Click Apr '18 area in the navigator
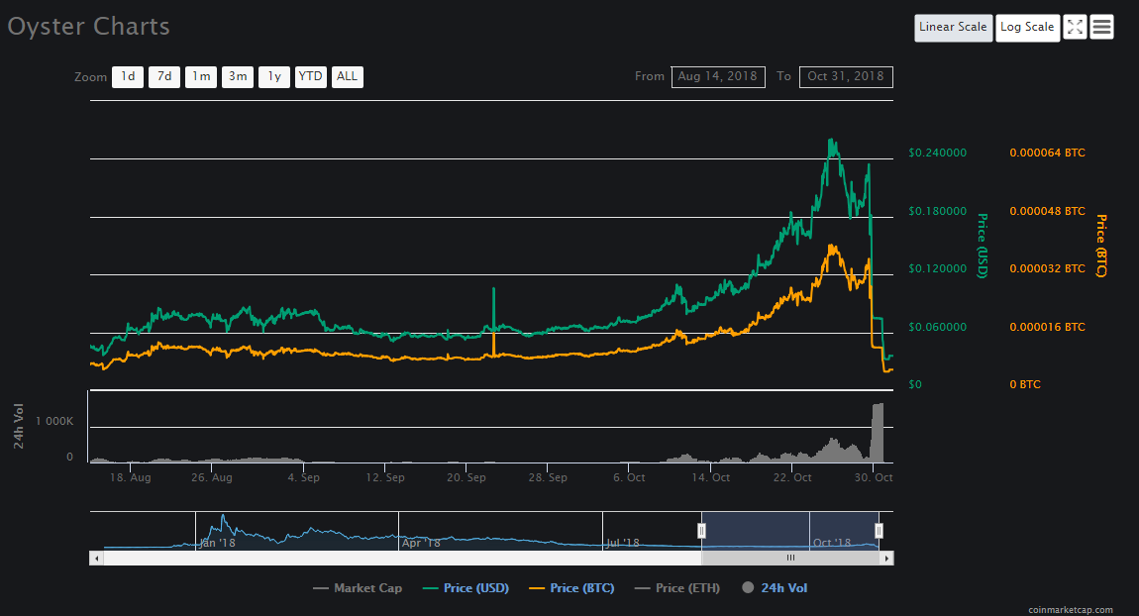 [x=421, y=543]
